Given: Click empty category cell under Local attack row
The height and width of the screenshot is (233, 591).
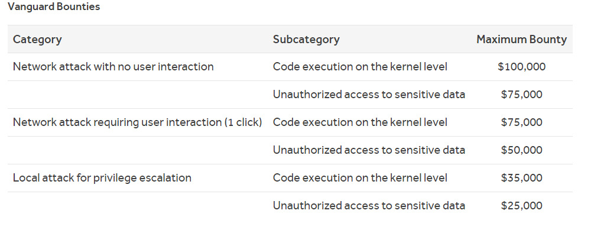Looking at the screenshot, I should [138, 206].
